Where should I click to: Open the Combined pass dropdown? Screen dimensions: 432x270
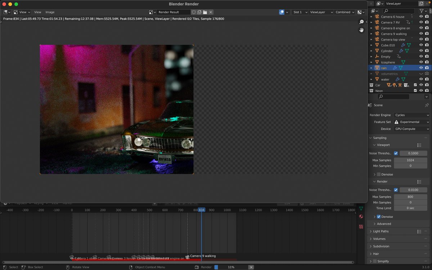pos(345,12)
